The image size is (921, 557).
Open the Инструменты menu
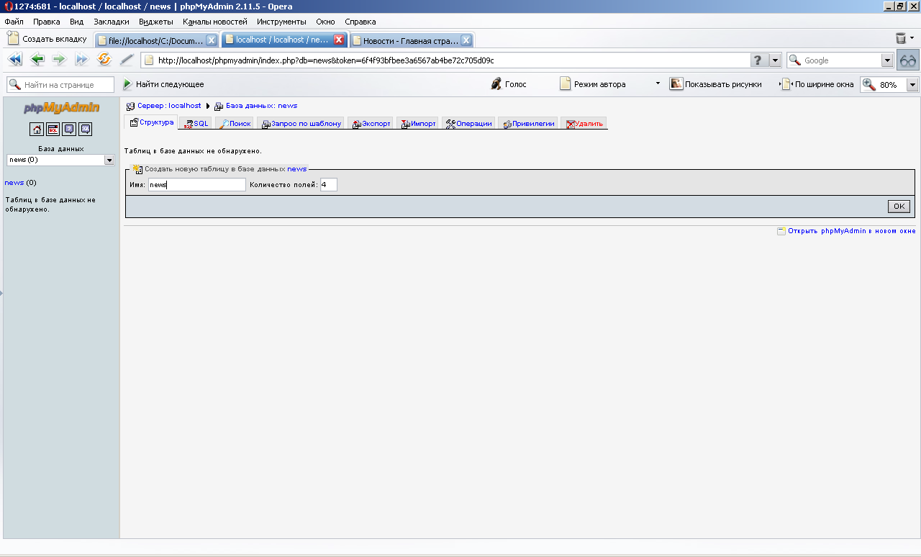pyautogui.click(x=281, y=22)
